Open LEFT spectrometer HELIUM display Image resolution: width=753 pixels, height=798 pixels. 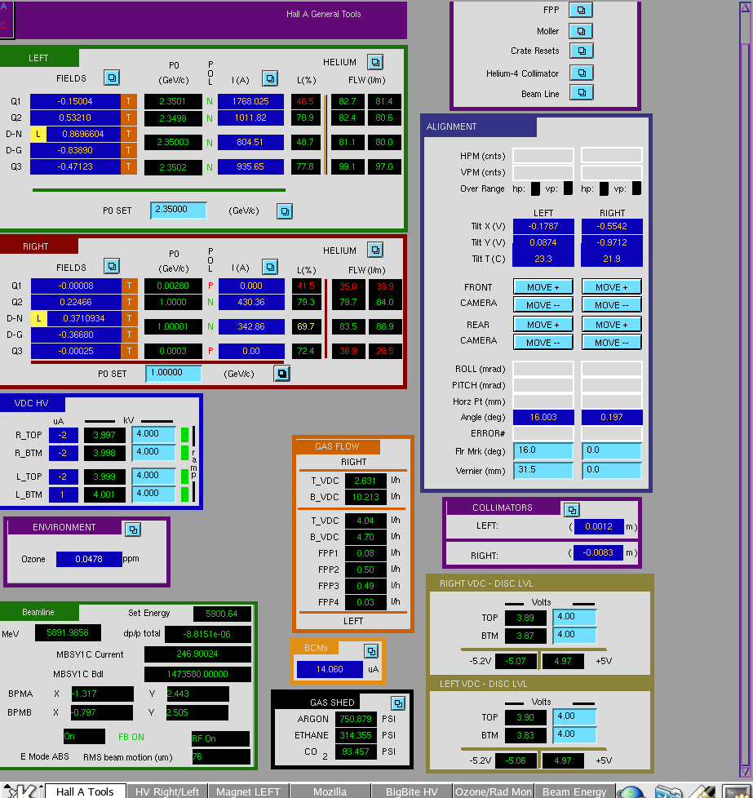pyautogui.click(x=375, y=62)
